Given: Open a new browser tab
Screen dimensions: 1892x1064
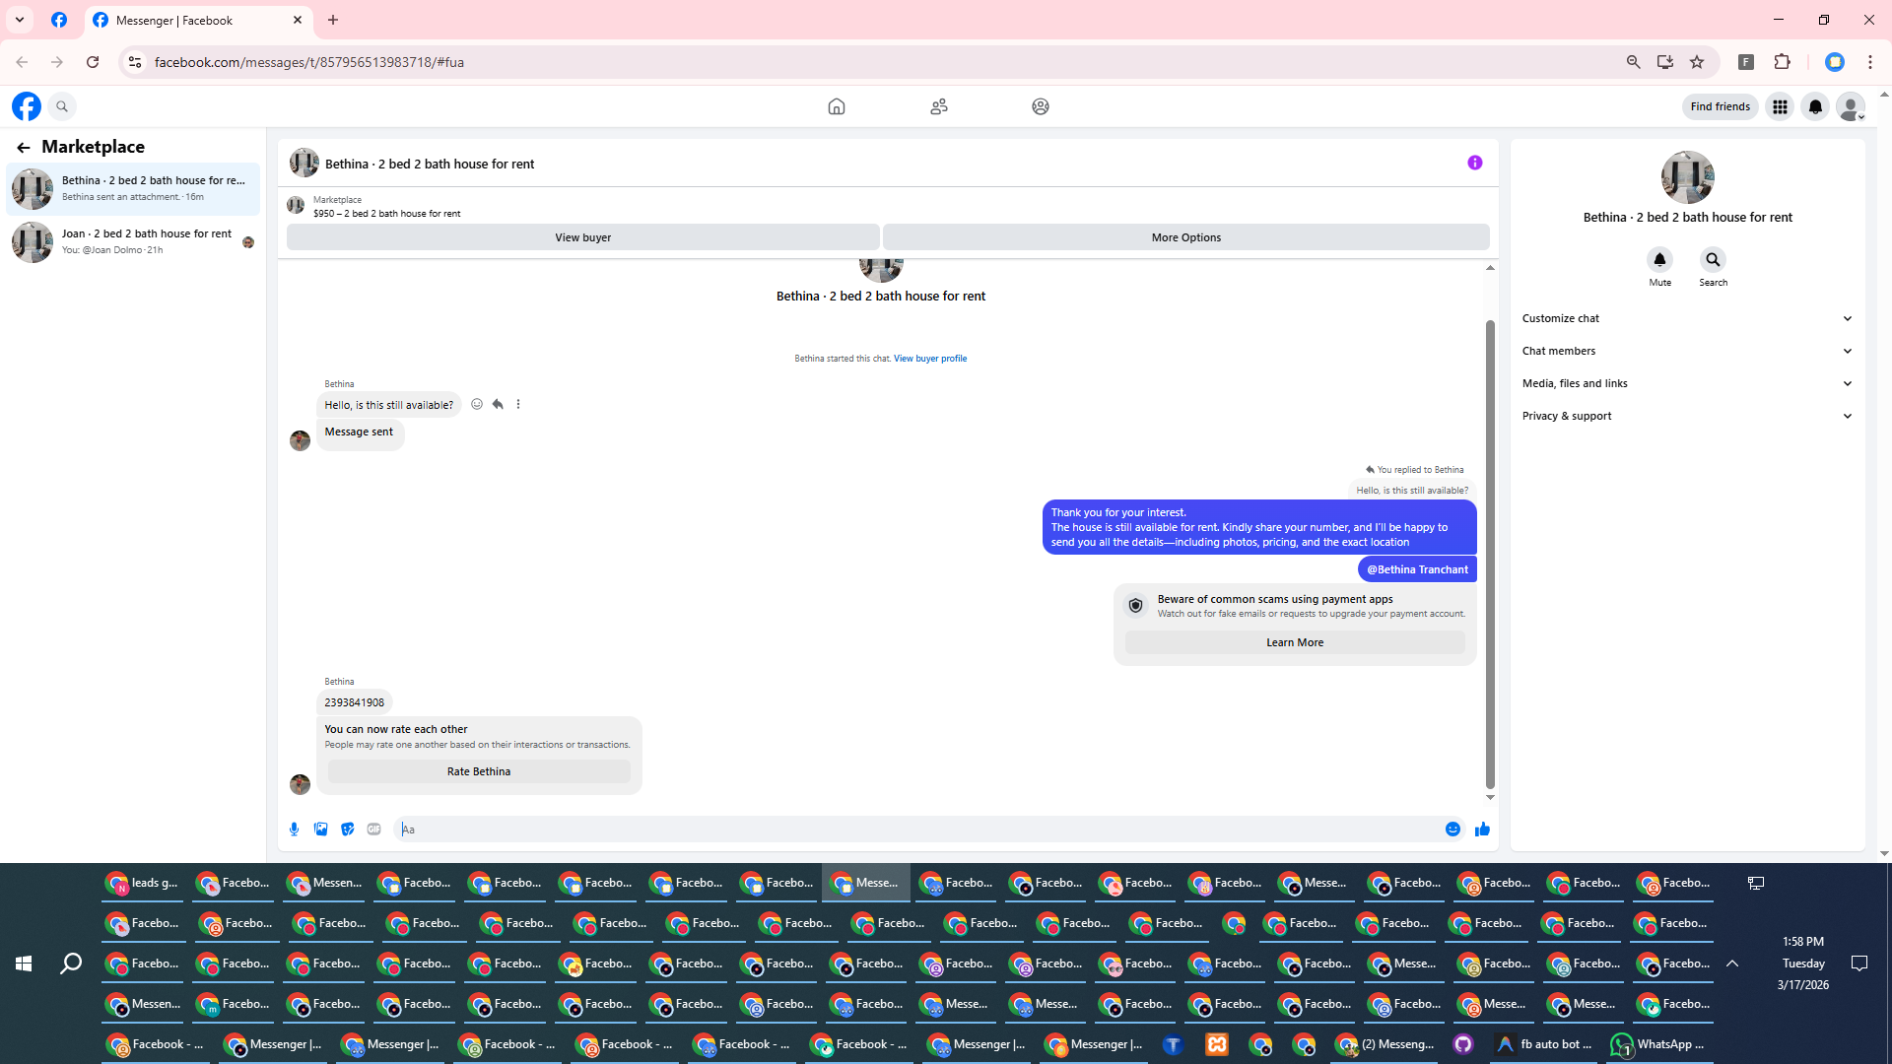Looking at the screenshot, I should 333,20.
